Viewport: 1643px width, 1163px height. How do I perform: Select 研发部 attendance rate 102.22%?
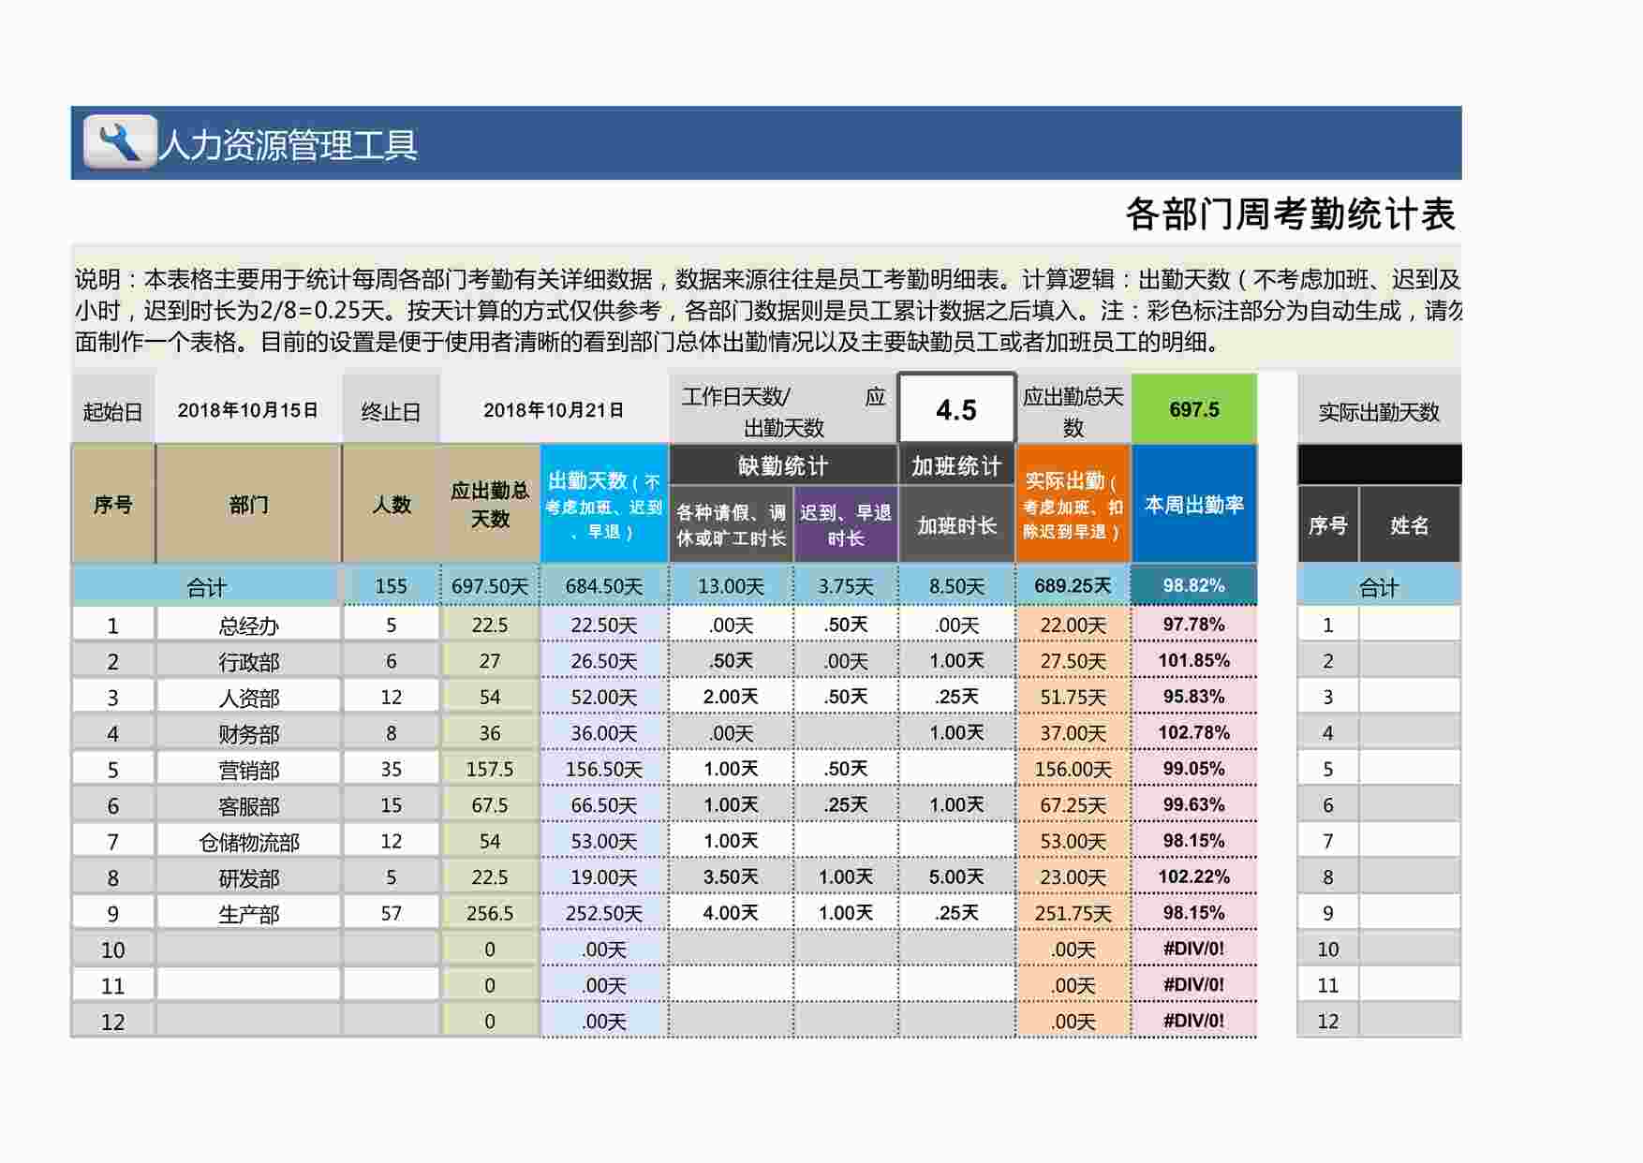[1194, 877]
